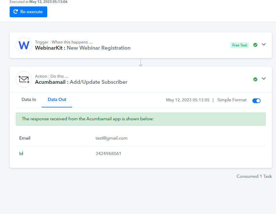The height and width of the screenshot is (214, 276).
Task: Select the email value test@gmail.com
Action: [x=111, y=138]
